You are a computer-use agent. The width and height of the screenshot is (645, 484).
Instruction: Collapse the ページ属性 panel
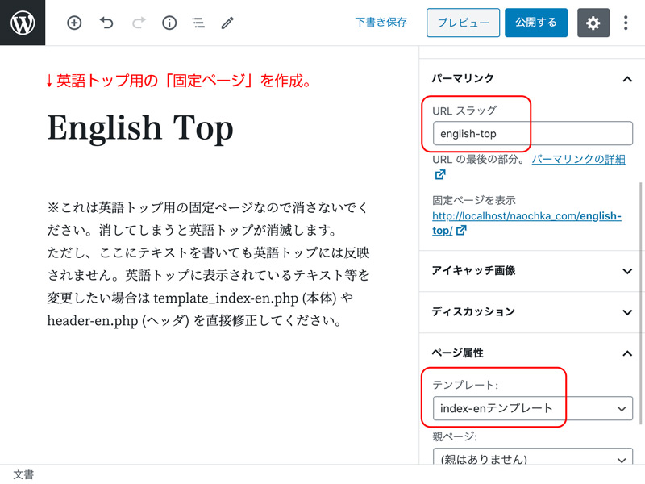[626, 353]
